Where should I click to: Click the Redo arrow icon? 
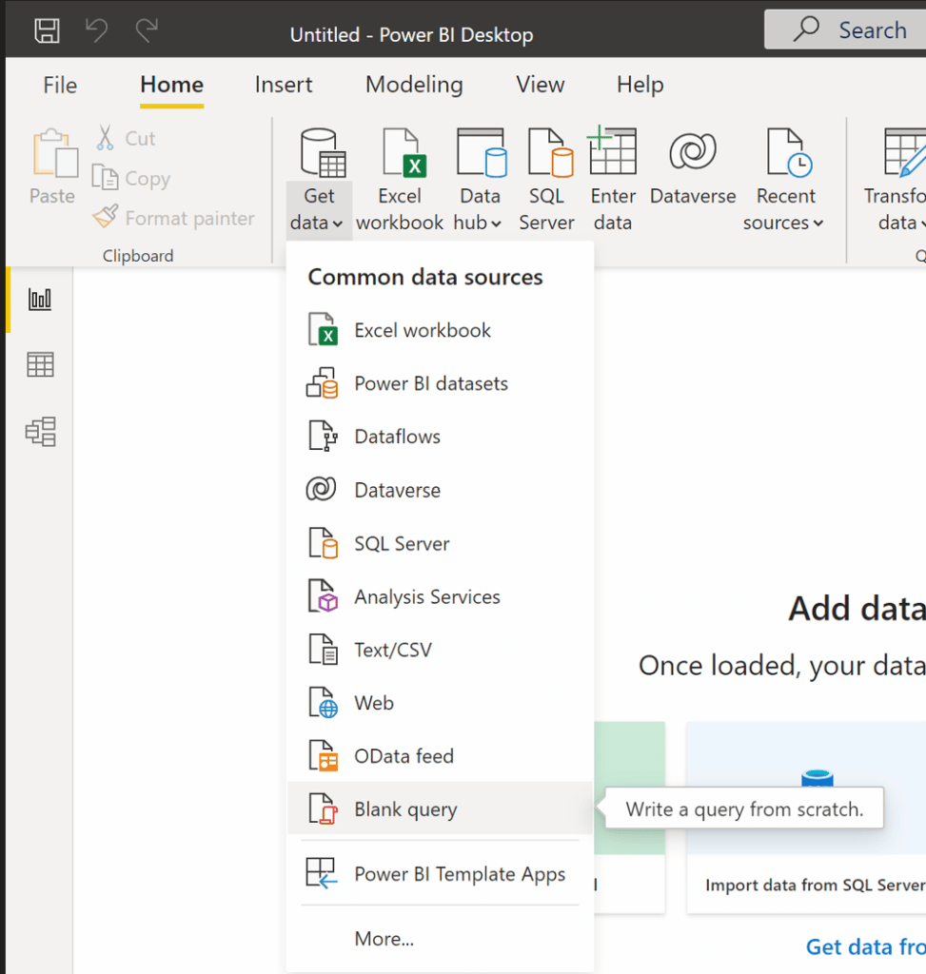coord(147,29)
